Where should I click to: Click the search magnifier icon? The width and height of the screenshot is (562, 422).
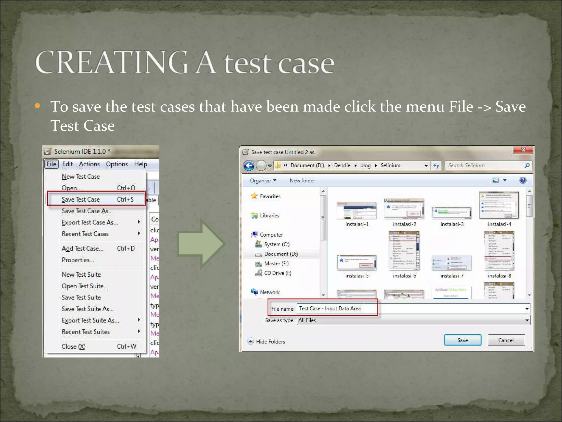coord(527,165)
